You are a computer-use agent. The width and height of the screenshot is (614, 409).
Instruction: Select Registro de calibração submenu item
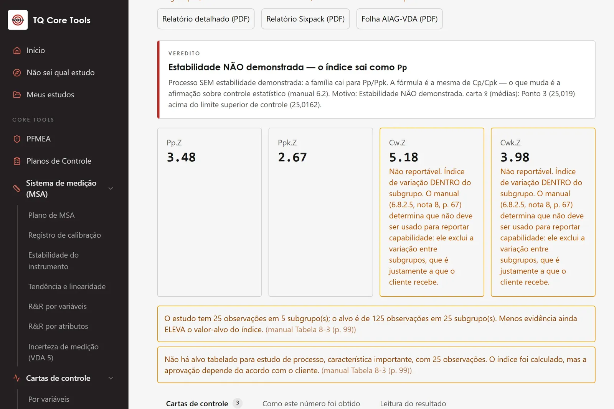(64, 235)
